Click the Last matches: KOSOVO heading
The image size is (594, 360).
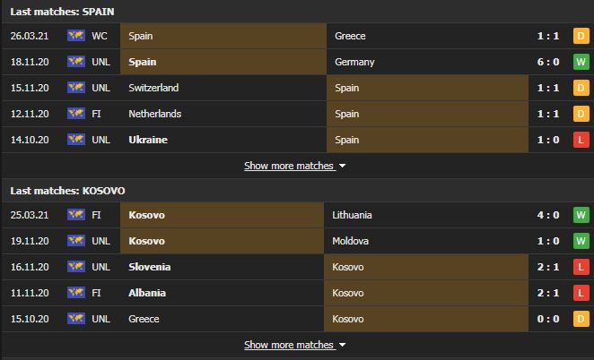(67, 191)
